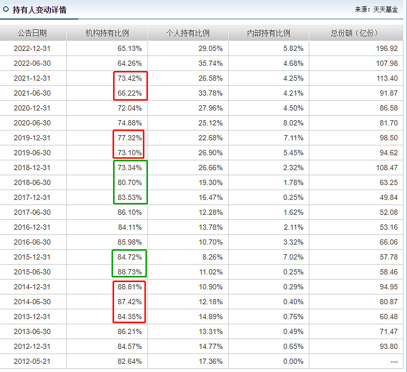Select the date cell 2019-12-31
The height and width of the screenshot is (372, 407).
click(x=32, y=138)
